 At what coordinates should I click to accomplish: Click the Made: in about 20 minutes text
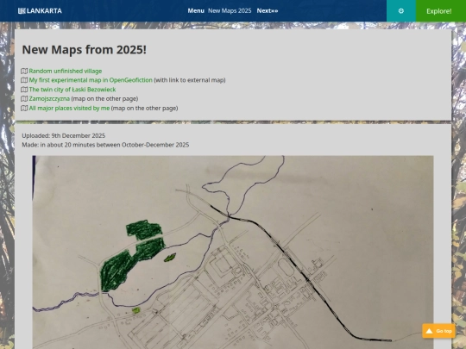(x=105, y=145)
